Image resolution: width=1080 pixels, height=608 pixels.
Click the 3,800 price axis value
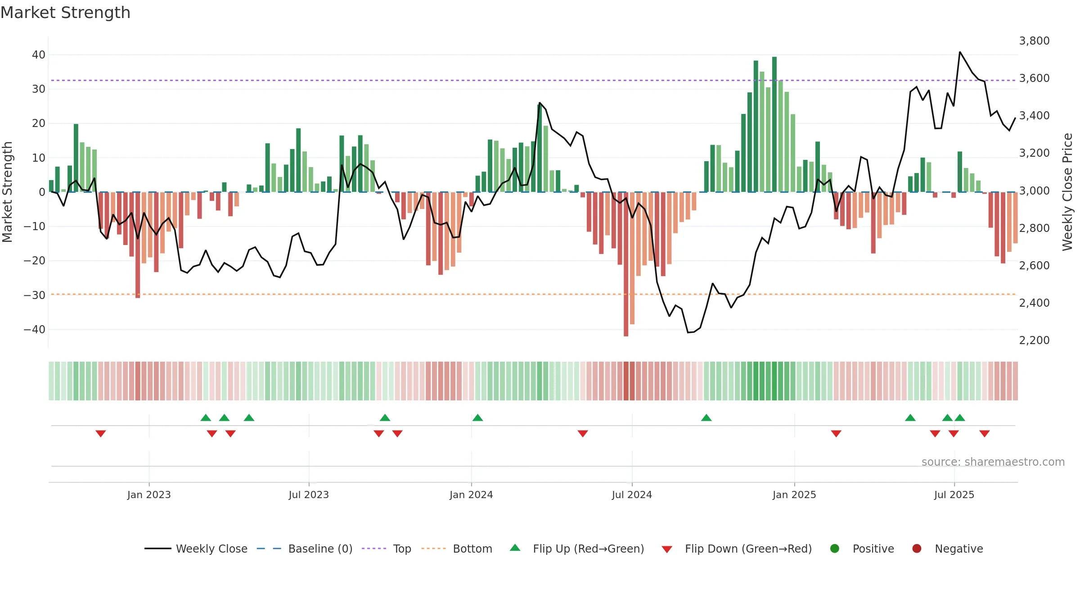point(1034,41)
